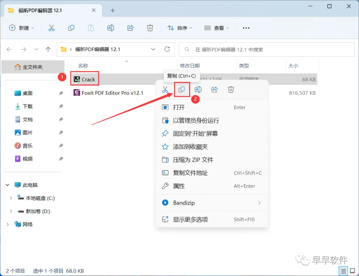This screenshot has height=276, width=359.
Task: Click Delete trash icon in context menu
Action: pyautogui.click(x=231, y=90)
